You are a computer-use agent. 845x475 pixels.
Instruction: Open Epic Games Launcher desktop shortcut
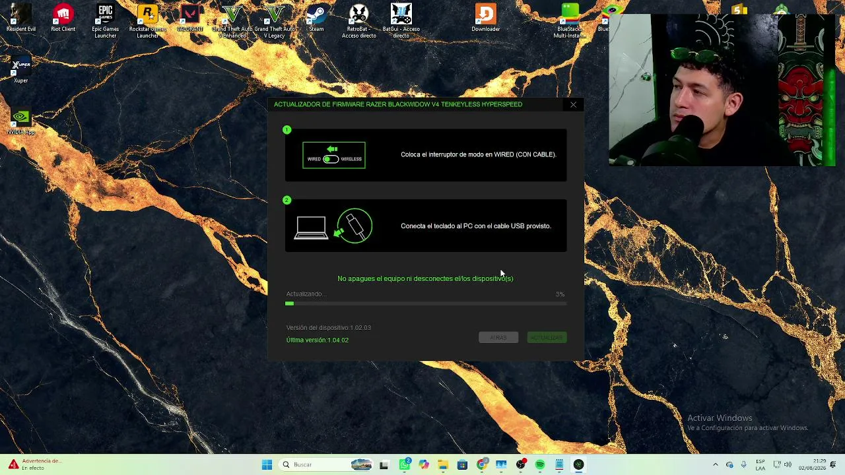click(105, 20)
